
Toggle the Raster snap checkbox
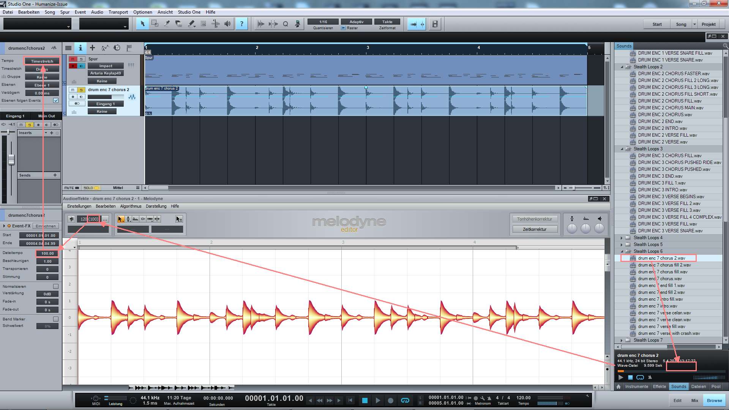click(x=344, y=28)
